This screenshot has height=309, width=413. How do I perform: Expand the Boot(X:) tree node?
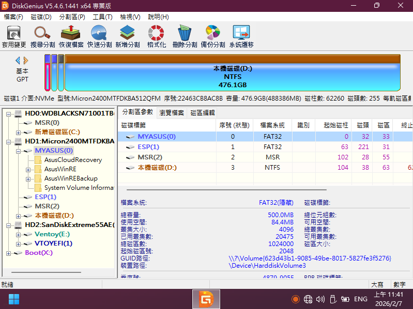tap(9, 254)
